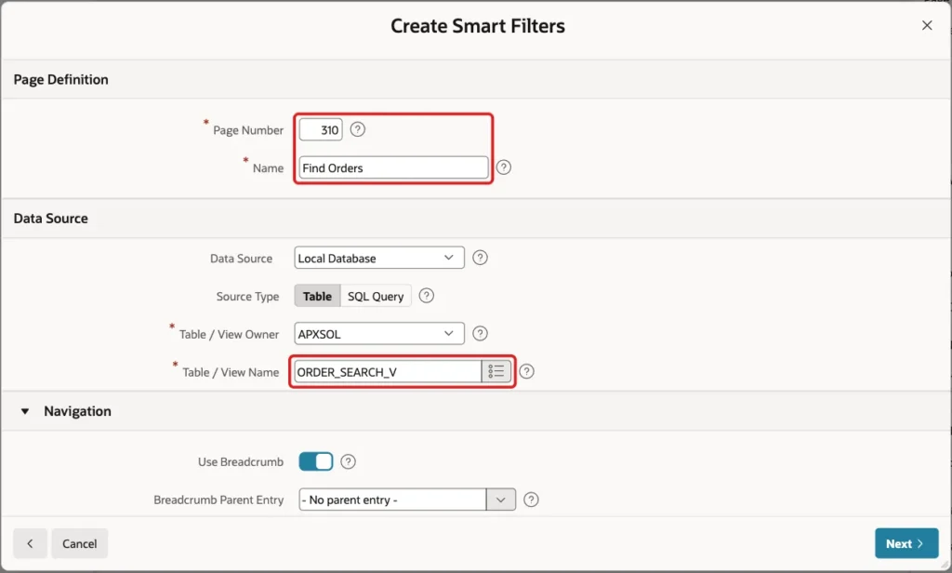Screen dimensions: 952x573
Task: Expand the Breadcrumb Parent Entry dropdown arrow
Action: [501, 500]
